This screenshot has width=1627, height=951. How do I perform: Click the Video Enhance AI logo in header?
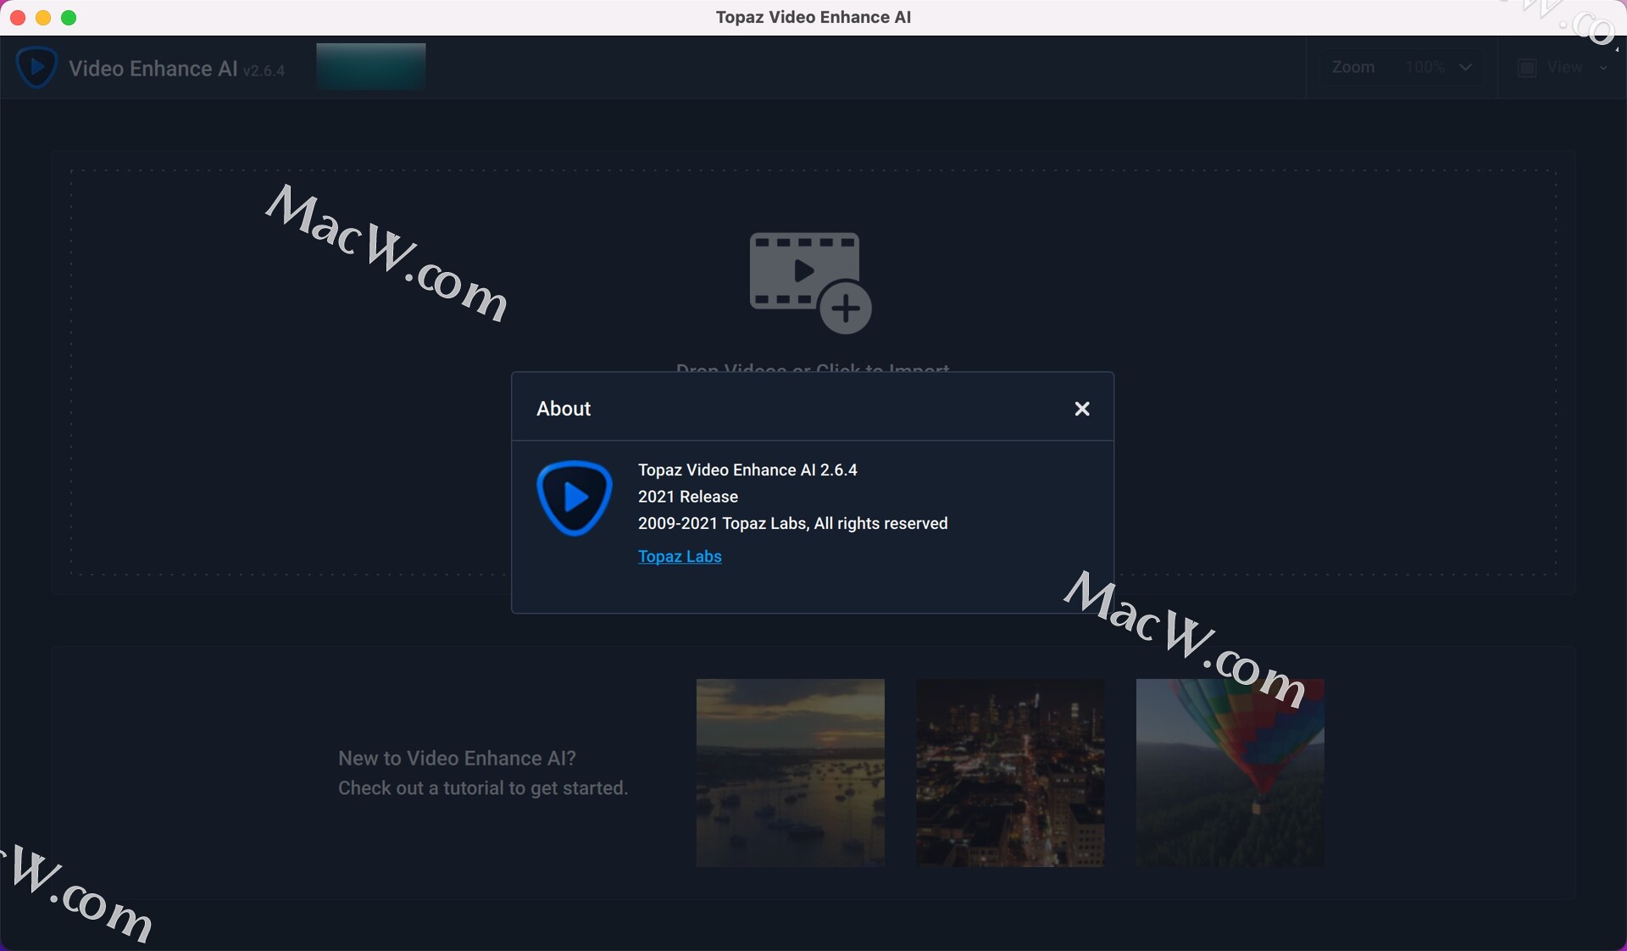pos(37,67)
